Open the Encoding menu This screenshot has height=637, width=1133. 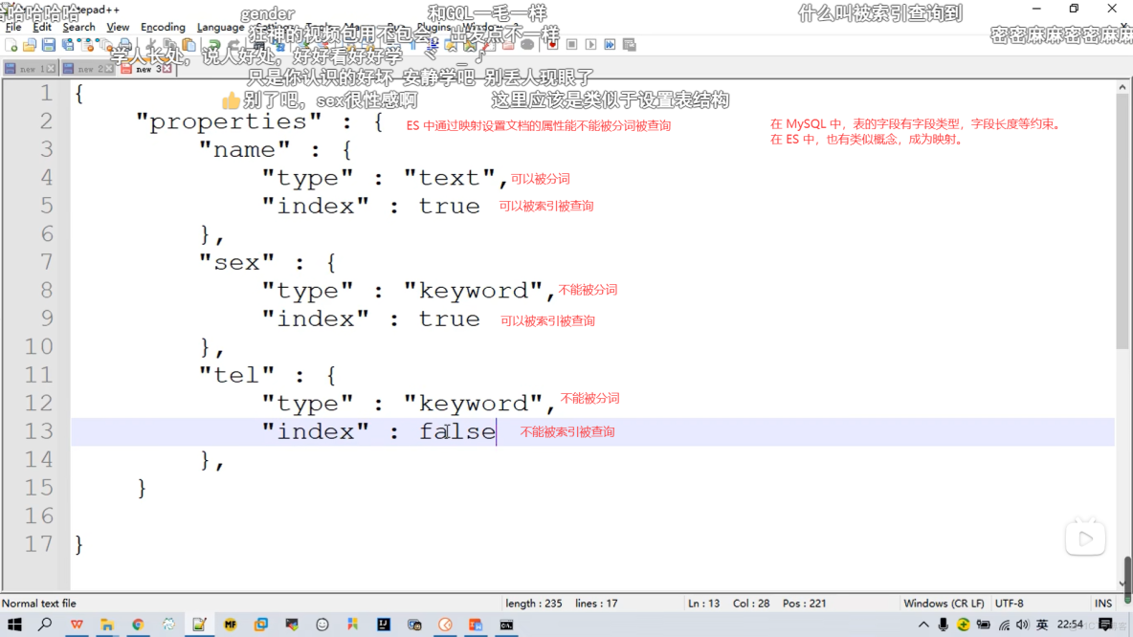click(163, 27)
